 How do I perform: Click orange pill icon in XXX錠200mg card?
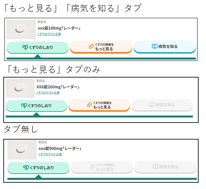pyautogui.click(x=90, y=105)
